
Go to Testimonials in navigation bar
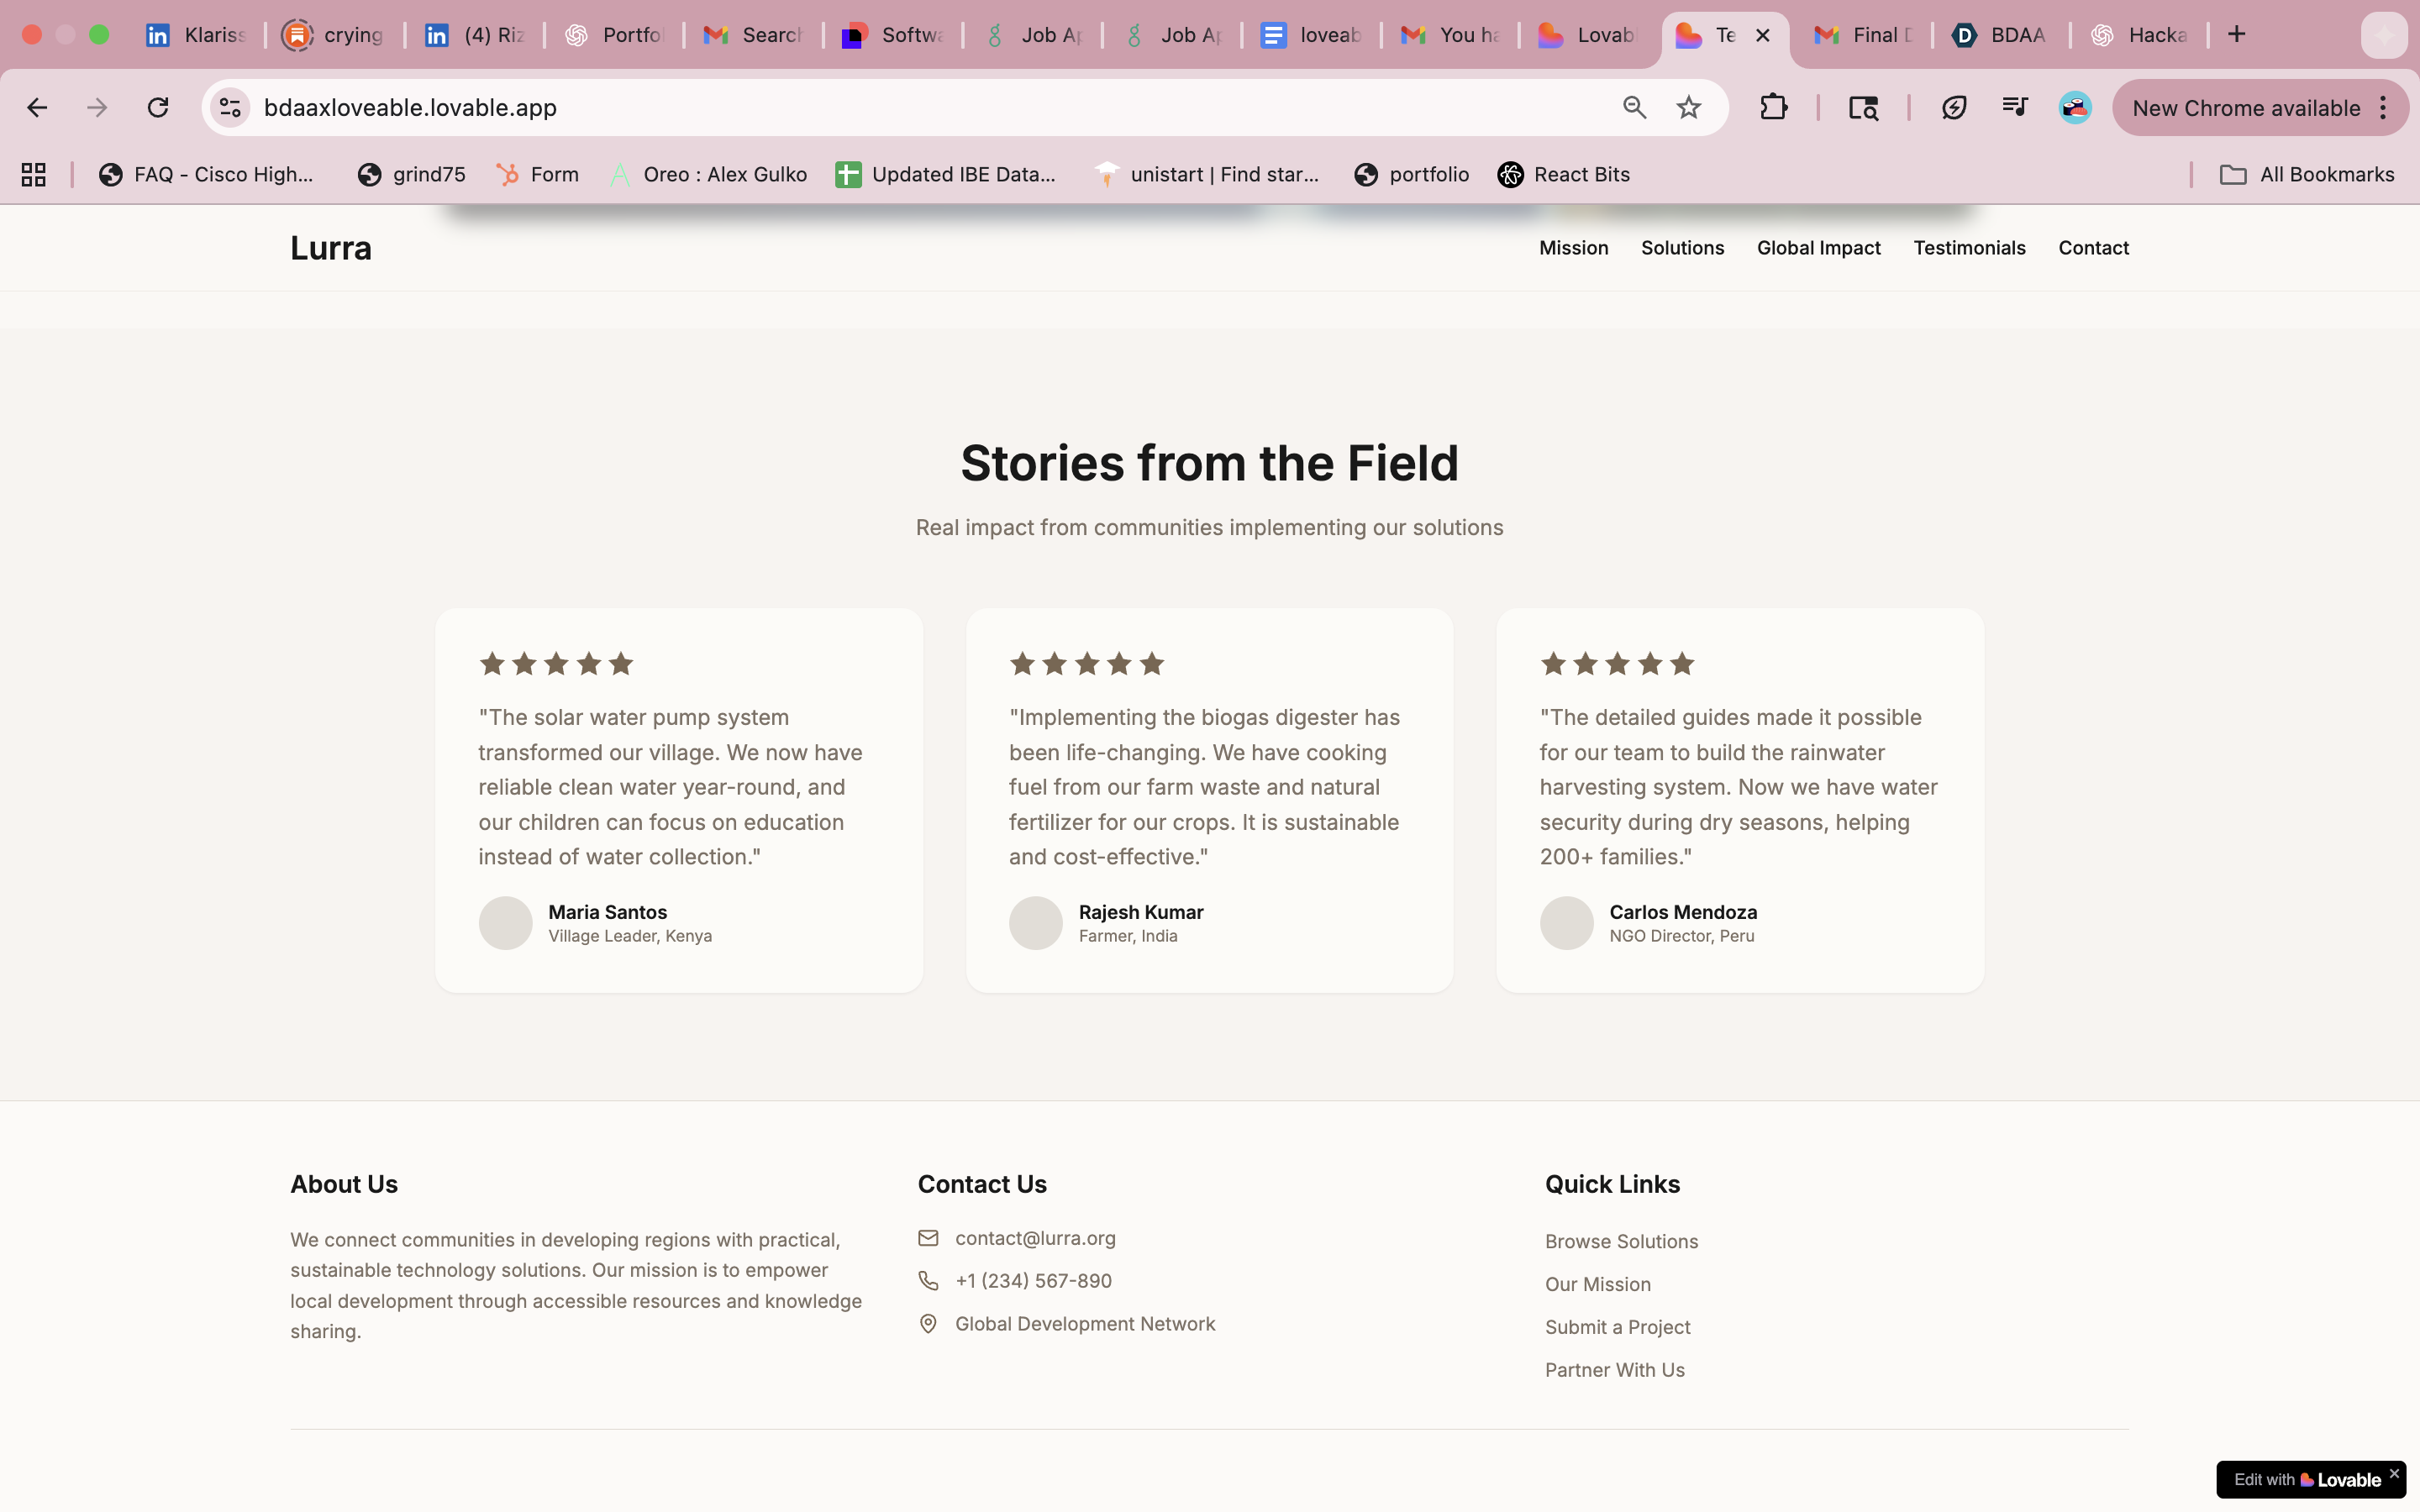(1969, 248)
